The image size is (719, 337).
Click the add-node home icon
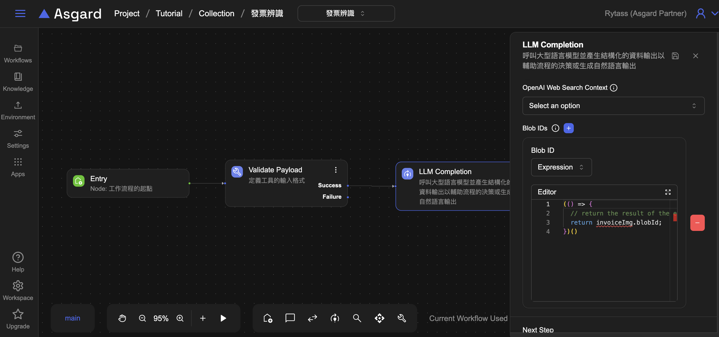(x=268, y=318)
